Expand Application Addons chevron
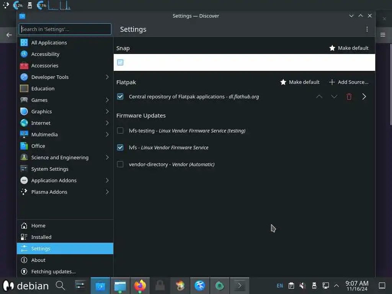 pos(107,181)
